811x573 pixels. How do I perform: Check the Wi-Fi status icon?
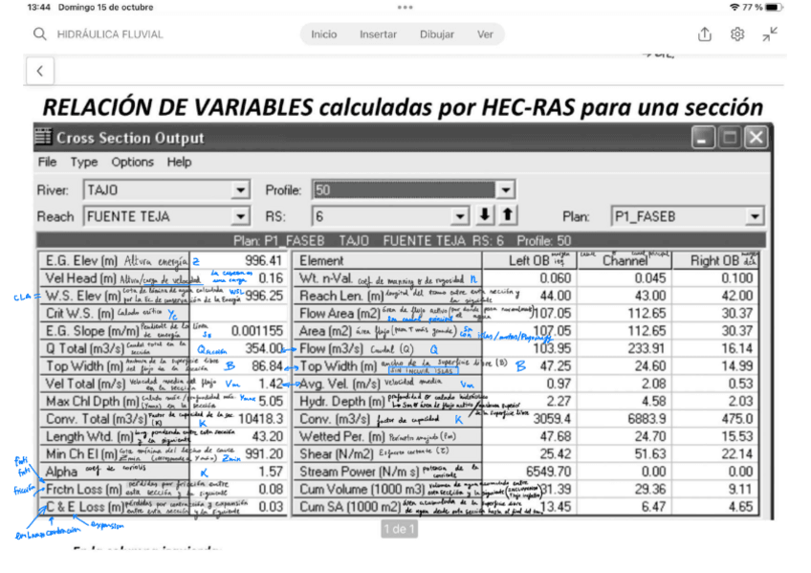tap(734, 8)
